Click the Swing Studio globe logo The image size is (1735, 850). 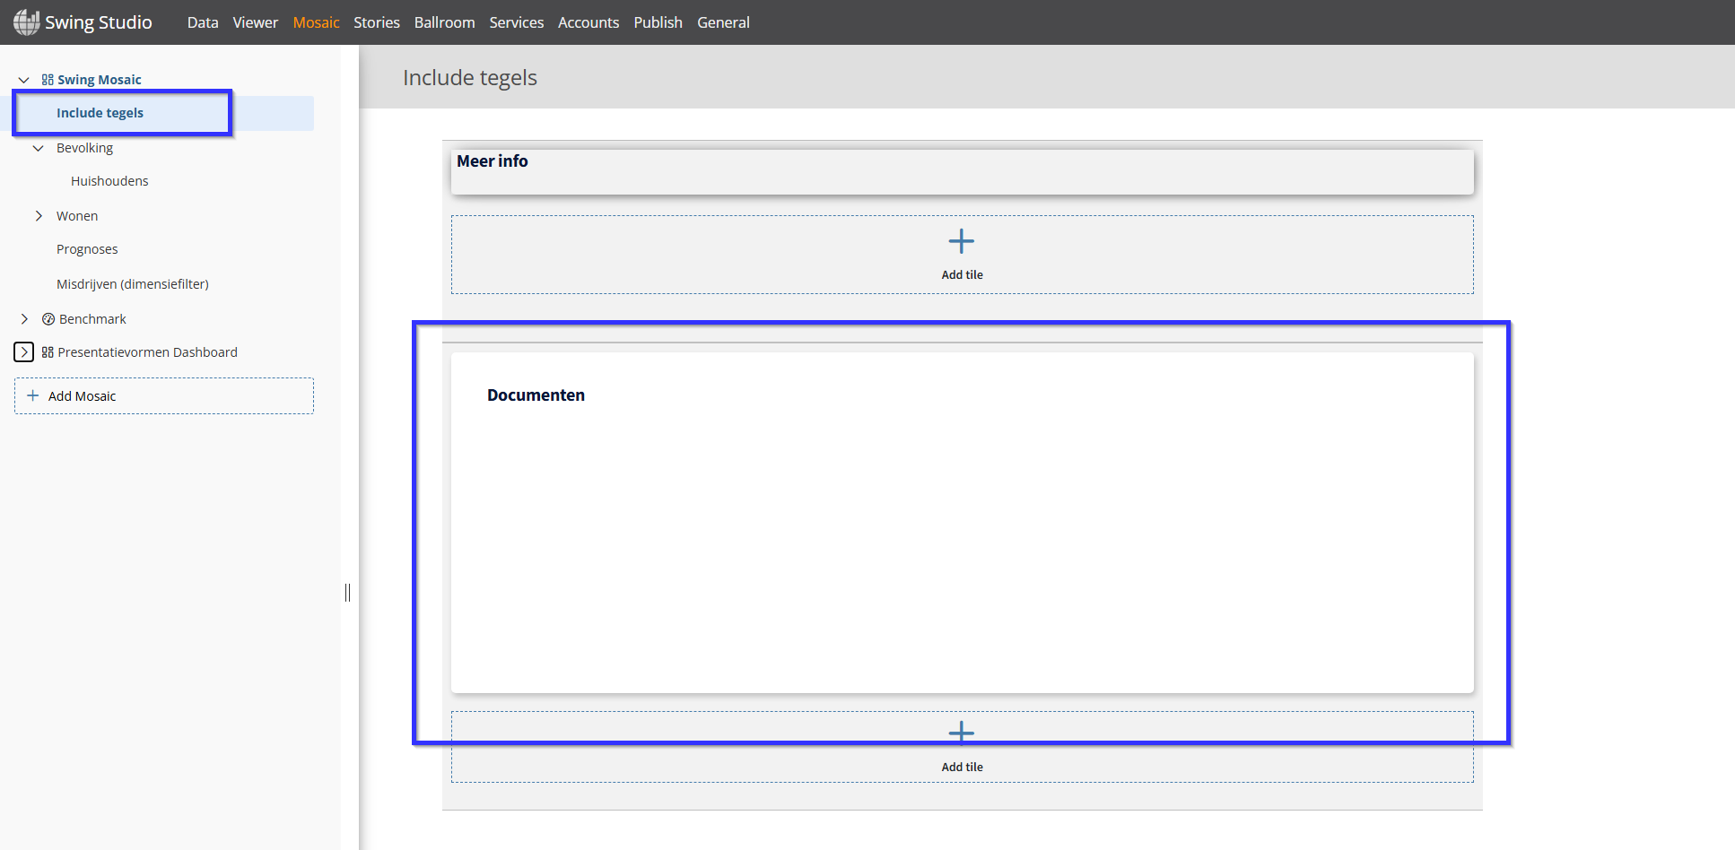[26, 22]
